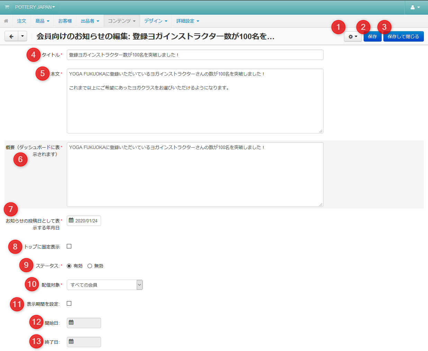Select the 有効 status radio button

[x=69, y=266]
